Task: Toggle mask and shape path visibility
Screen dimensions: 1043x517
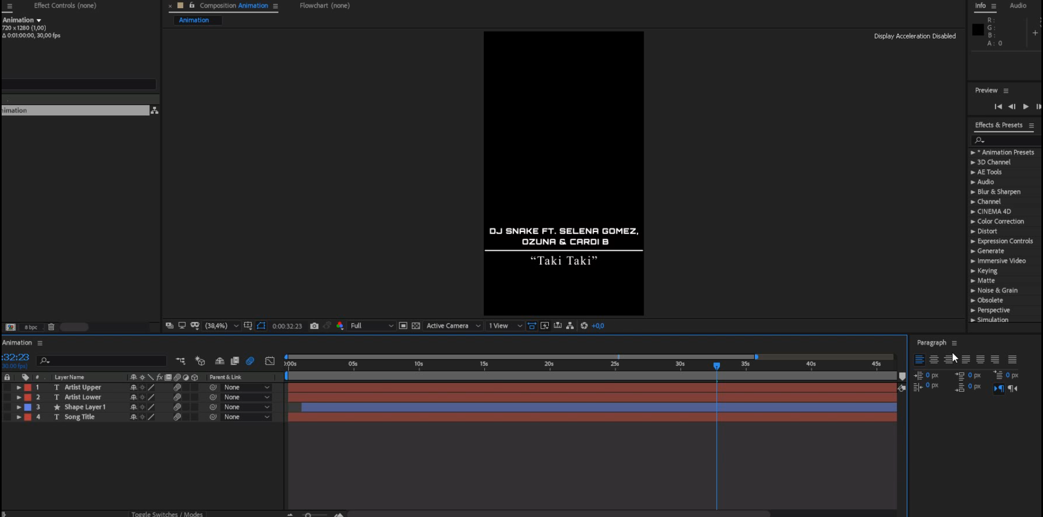Action: 261,326
